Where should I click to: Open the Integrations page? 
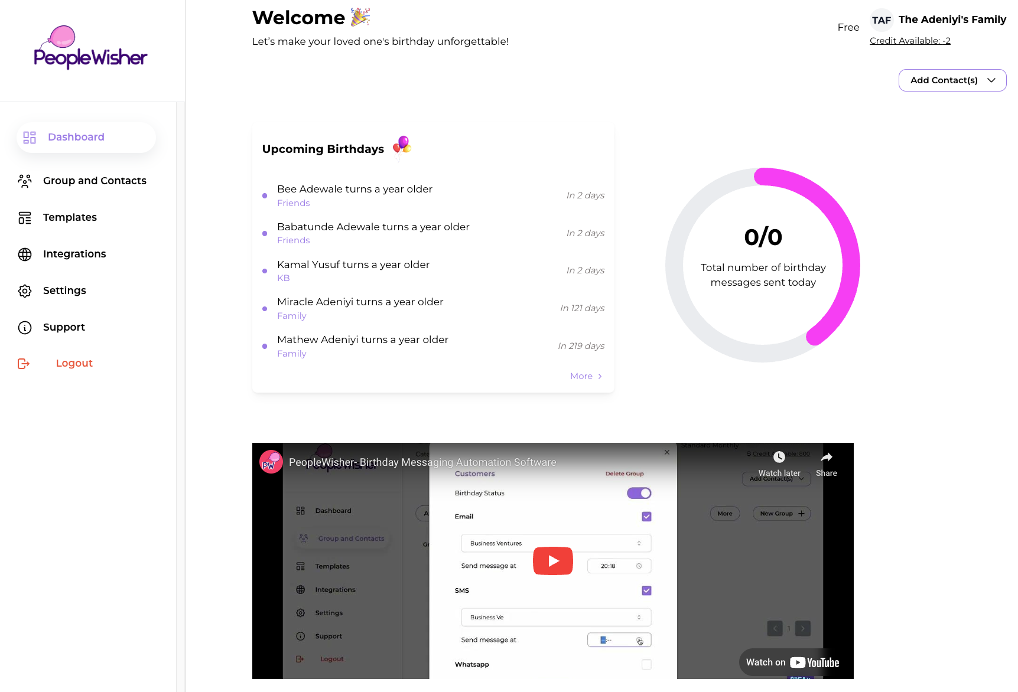74,254
